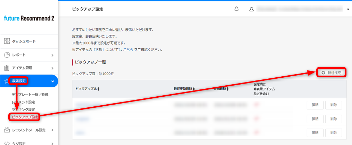Click the こちら link
The width and height of the screenshot is (352, 145).
(x=128, y=49)
